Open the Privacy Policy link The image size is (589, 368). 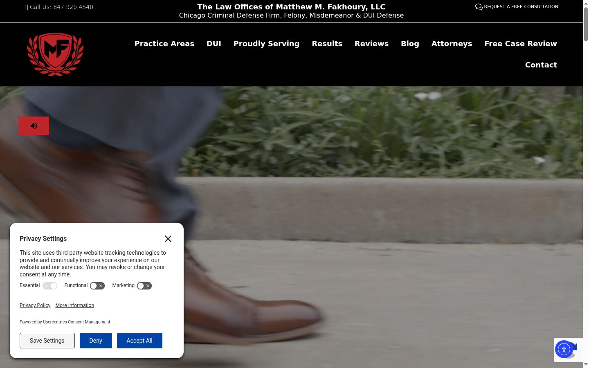point(35,305)
